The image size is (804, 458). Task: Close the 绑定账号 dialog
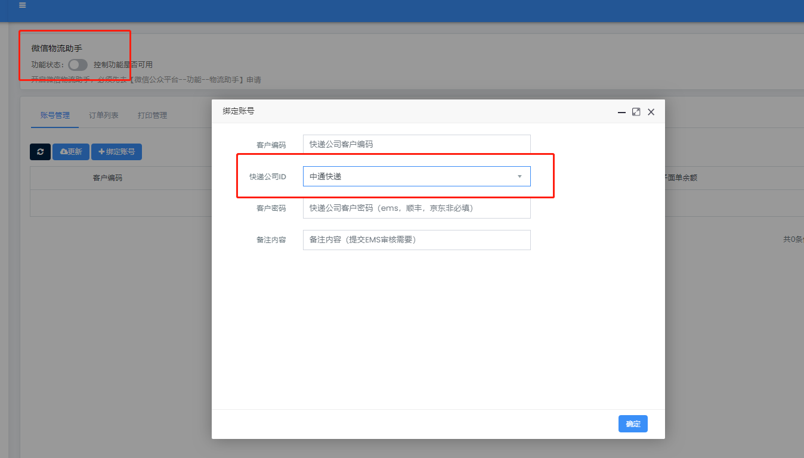pyautogui.click(x=651, y=112)
